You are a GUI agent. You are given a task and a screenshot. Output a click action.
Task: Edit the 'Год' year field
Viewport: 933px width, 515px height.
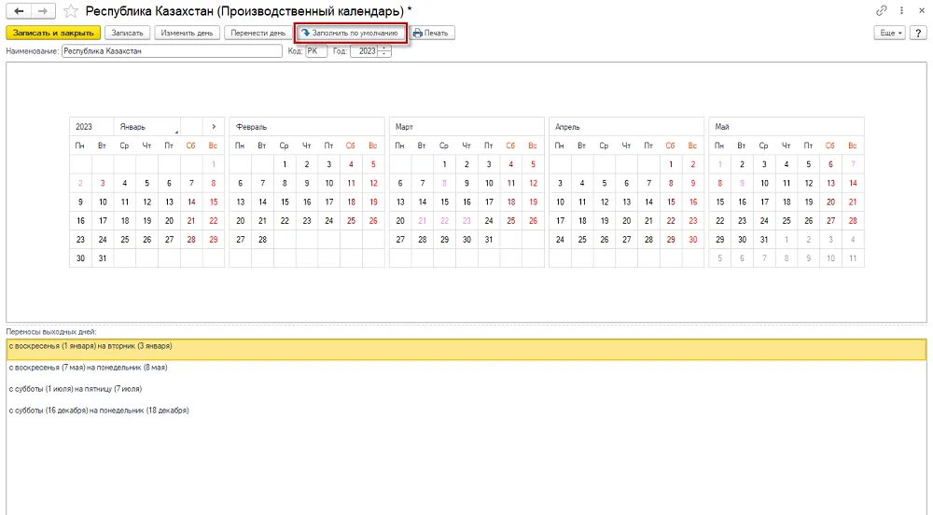click(x=364, y=51)
